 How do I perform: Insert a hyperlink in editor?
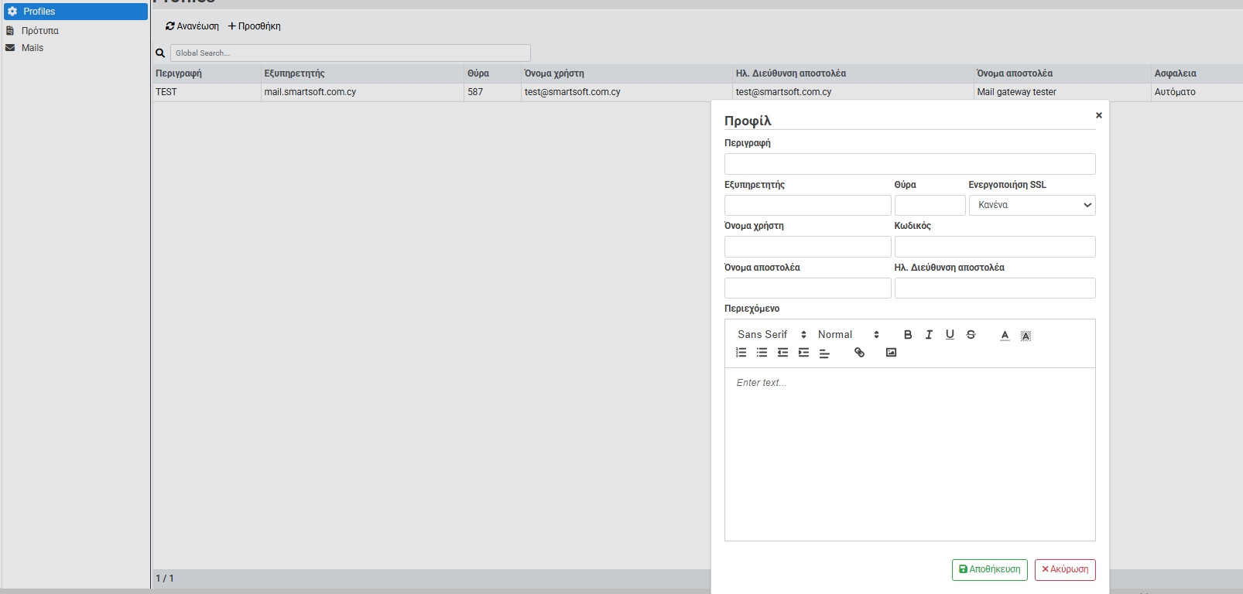pyautogui.click(x=859, y=353)
